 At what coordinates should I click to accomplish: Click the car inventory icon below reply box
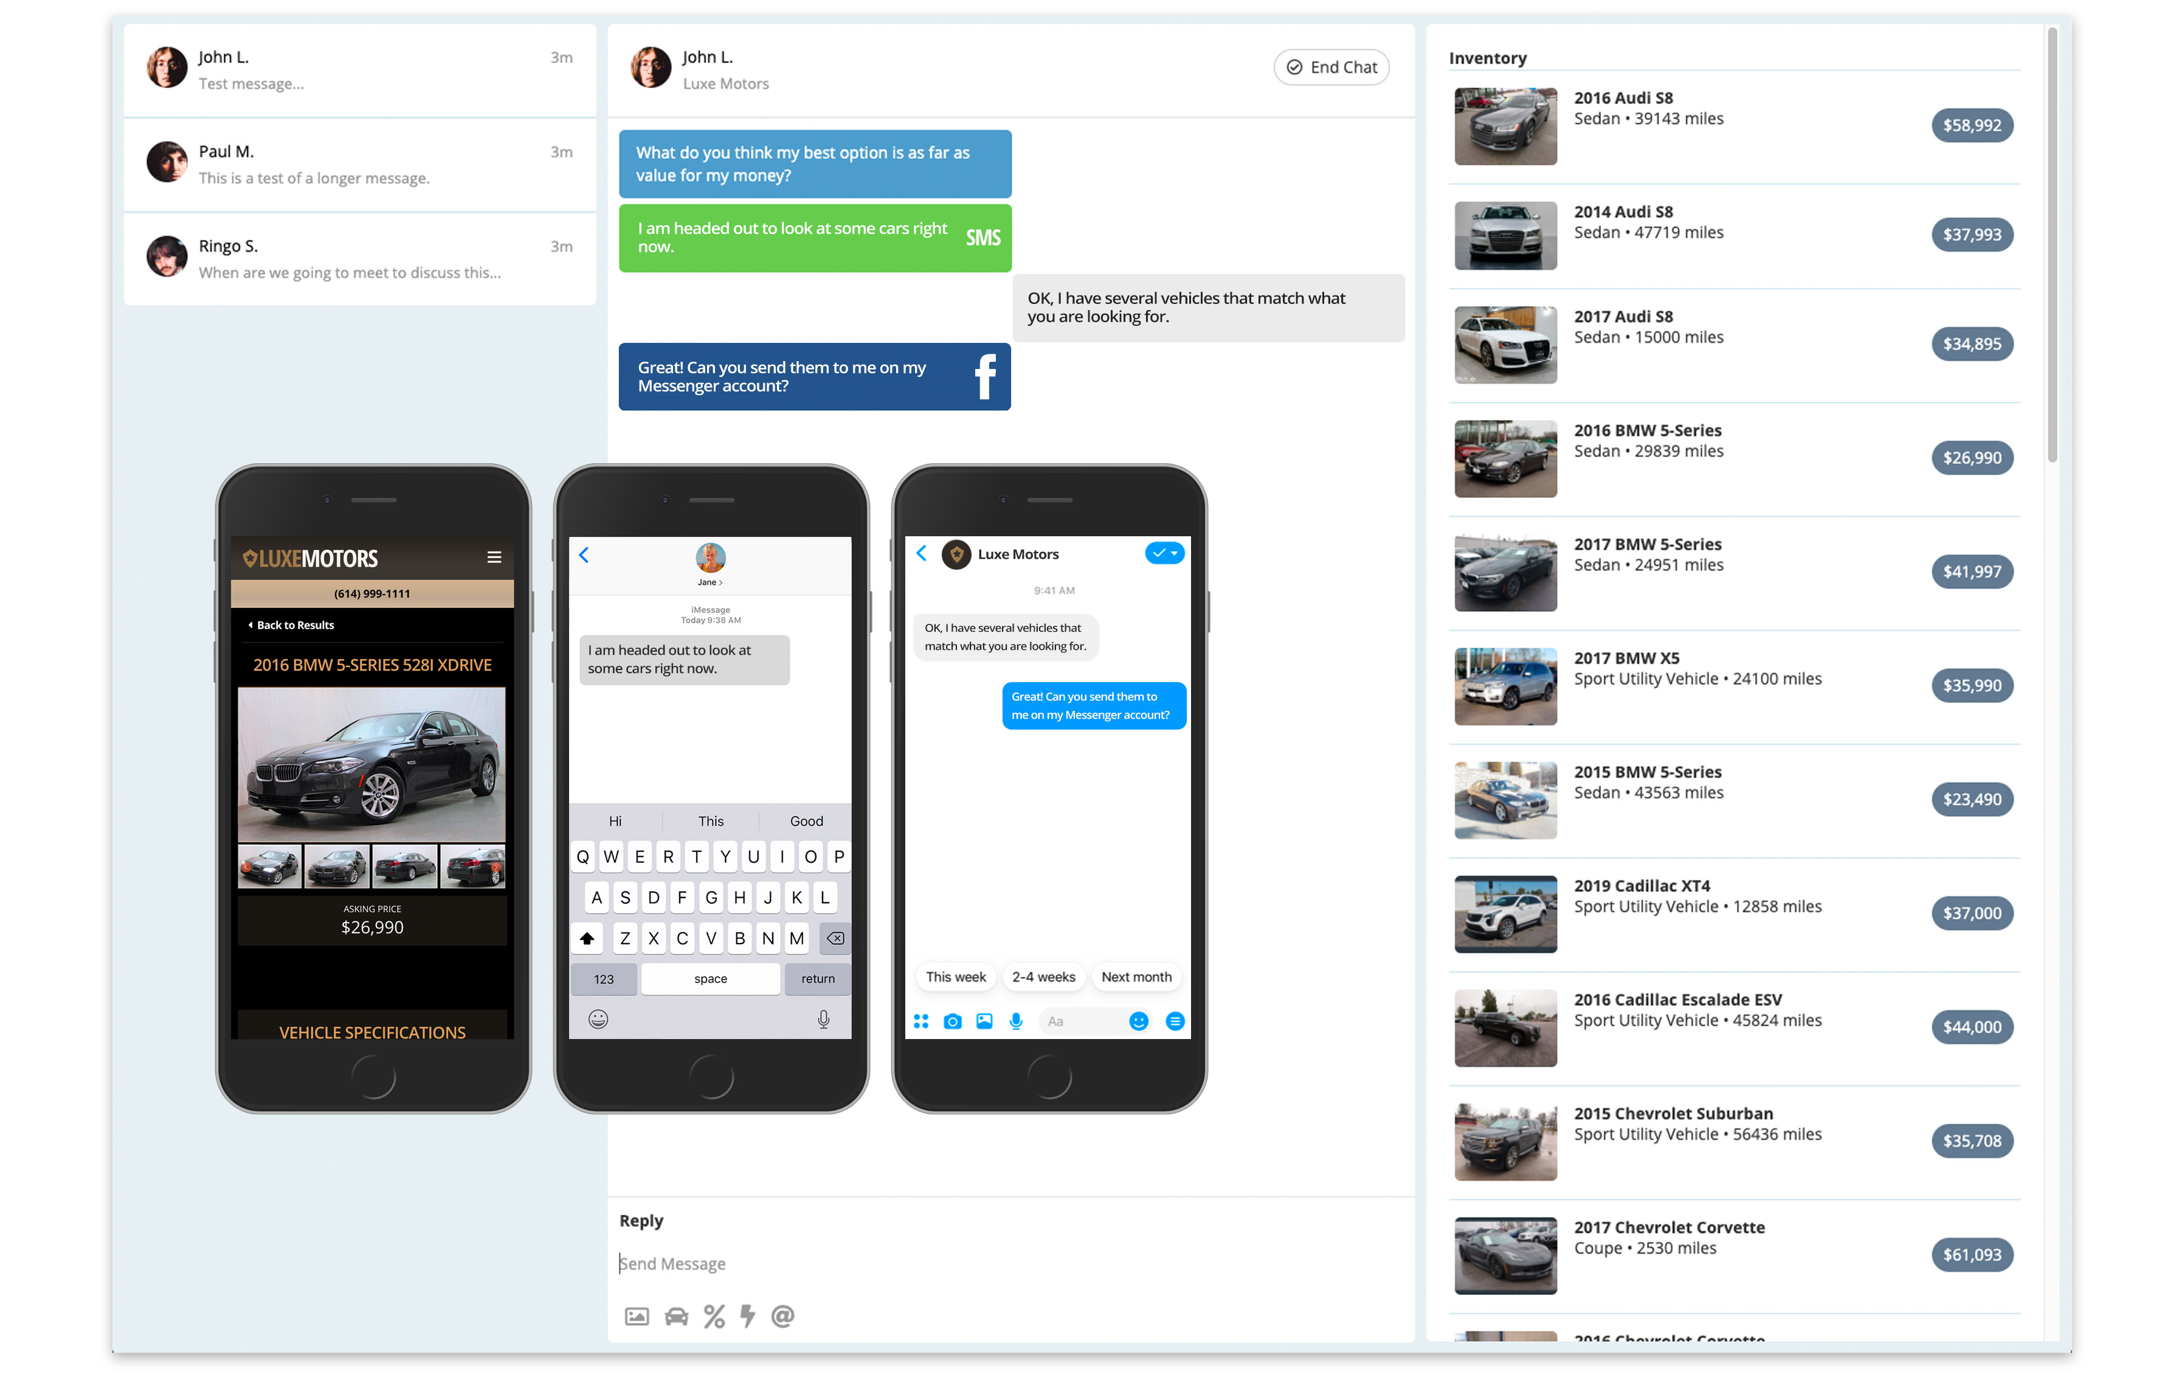(676, 1316)
